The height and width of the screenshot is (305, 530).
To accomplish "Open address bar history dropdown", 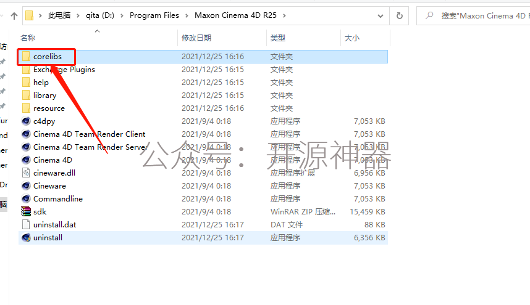I will pyautogui.click(x=381, y=16).
